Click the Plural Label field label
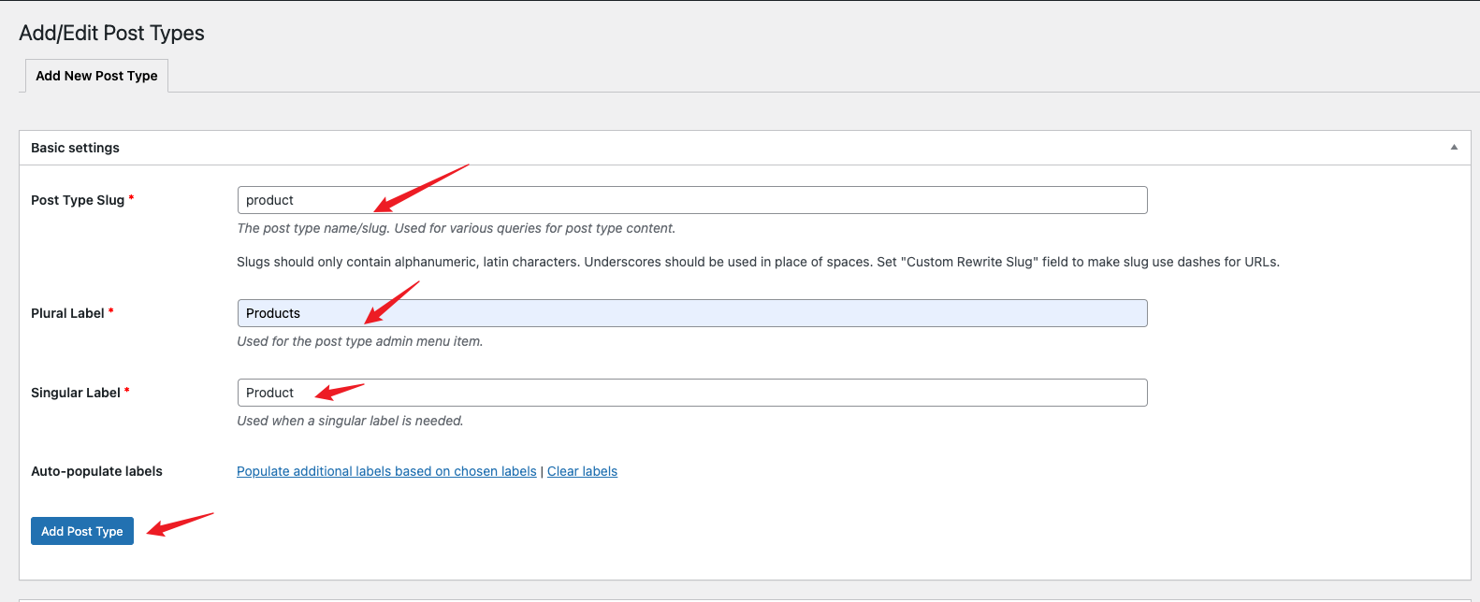This screenshot has height=602, width=1480. click(x=67, y=313)
